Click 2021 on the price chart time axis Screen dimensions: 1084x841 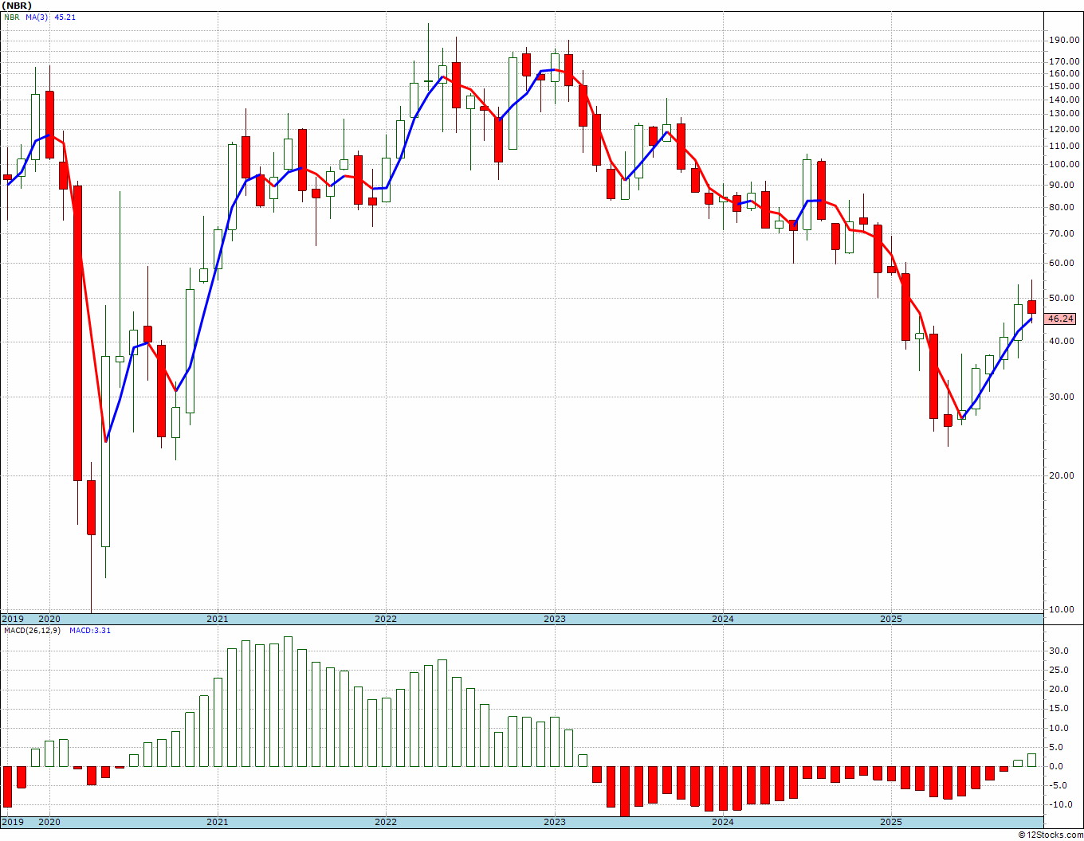[217, 619]
